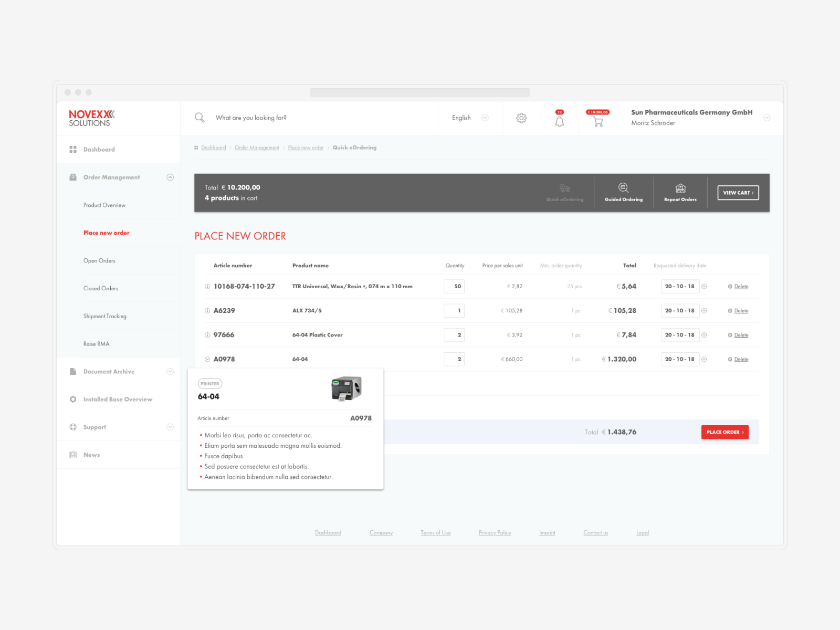Click the Order Management breadcrumb link

(257, 148)
